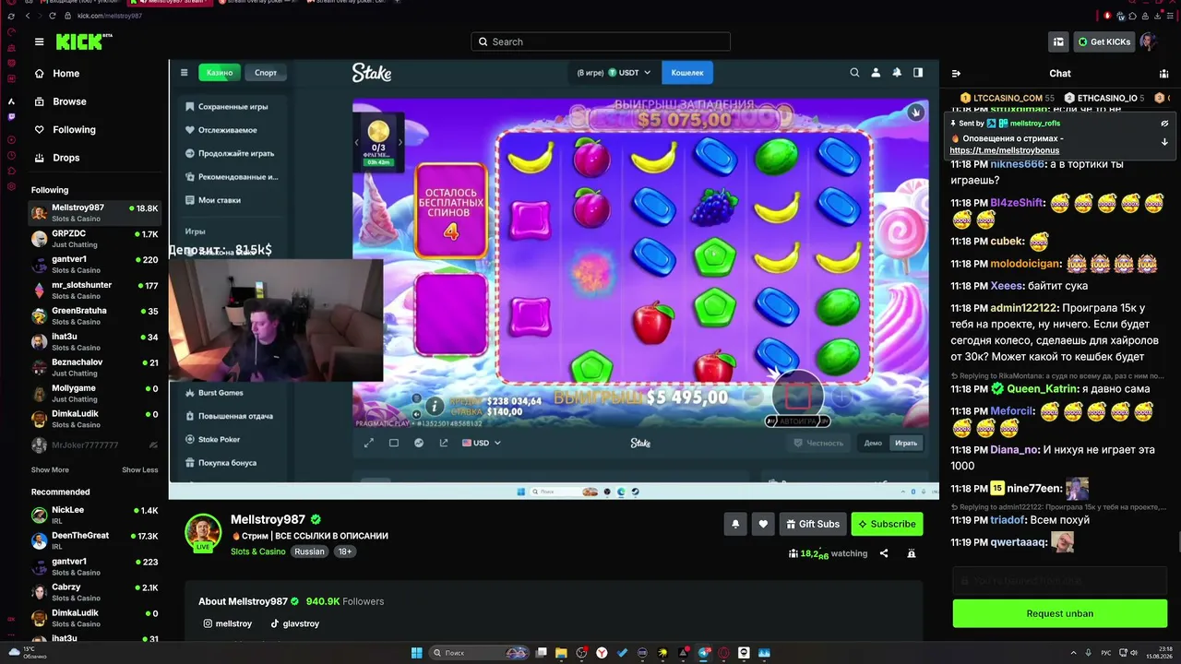Open the GRPZDC channel in Following
1181x664 pixels.
[x=95, y=239]
